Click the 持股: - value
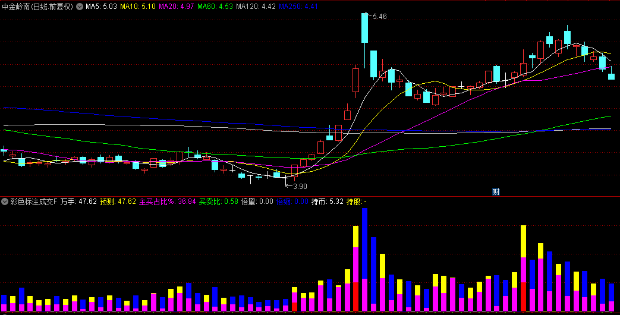 [357, 201]
